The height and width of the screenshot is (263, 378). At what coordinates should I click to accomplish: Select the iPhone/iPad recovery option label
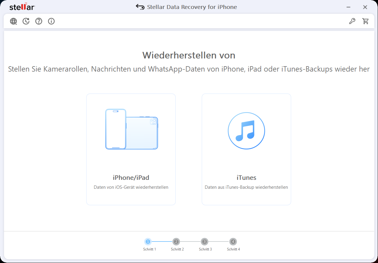click(x=131, y=178)
